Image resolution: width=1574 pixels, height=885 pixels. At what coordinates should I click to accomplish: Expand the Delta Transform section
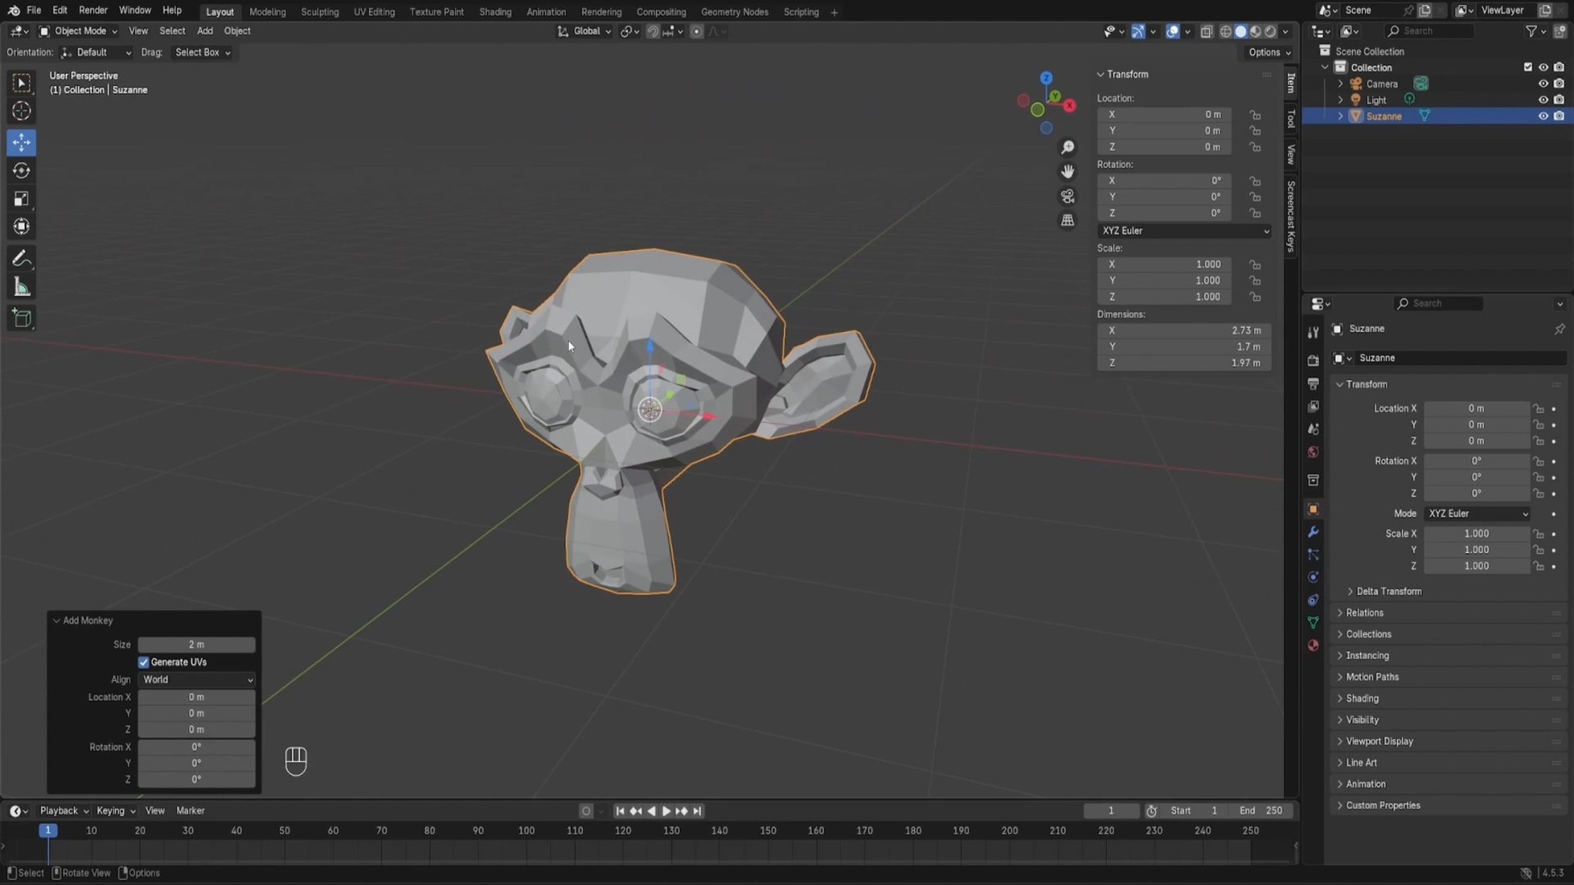tap(1388, 591)
